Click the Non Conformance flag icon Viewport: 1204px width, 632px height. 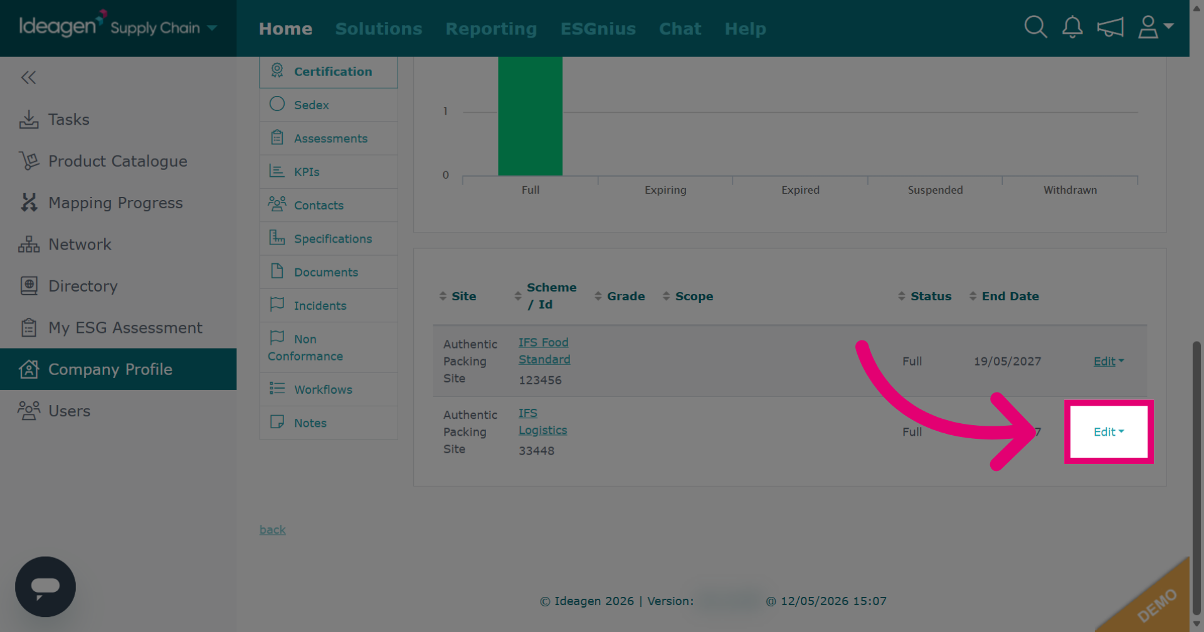(277, 337)
